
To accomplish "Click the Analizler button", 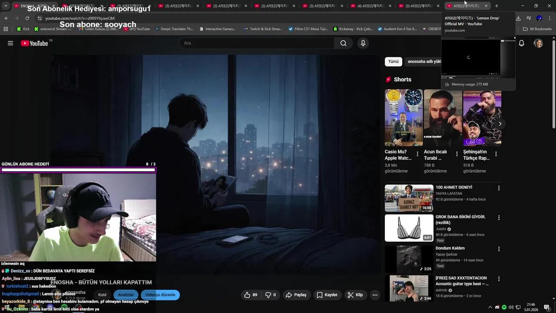I will point(126,295).
